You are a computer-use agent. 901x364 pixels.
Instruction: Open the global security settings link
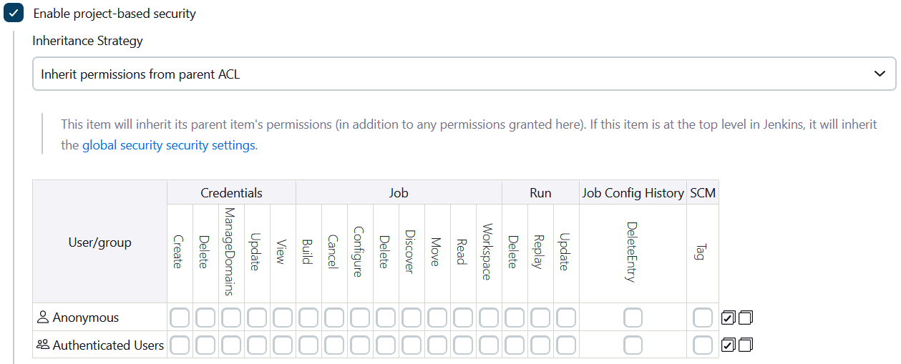[168, 145]
